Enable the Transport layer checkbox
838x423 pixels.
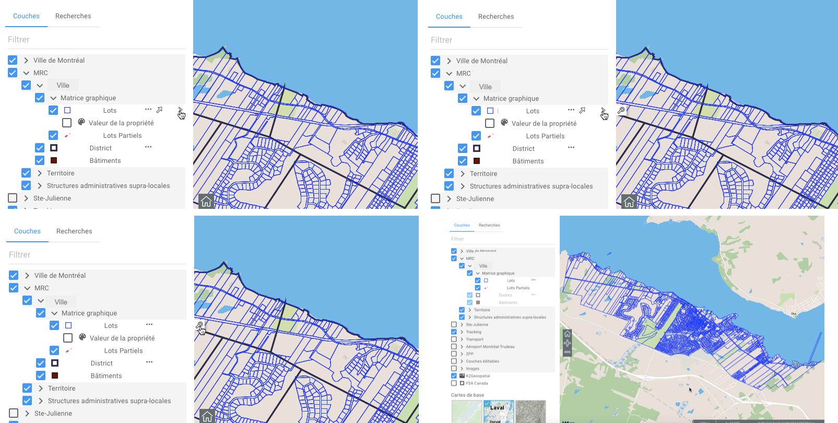tap(454, 339)
